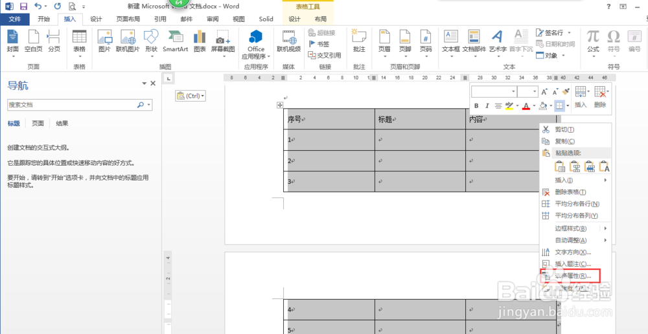Click the text highlight color button
648x334 pixels.
click(509, 106)
